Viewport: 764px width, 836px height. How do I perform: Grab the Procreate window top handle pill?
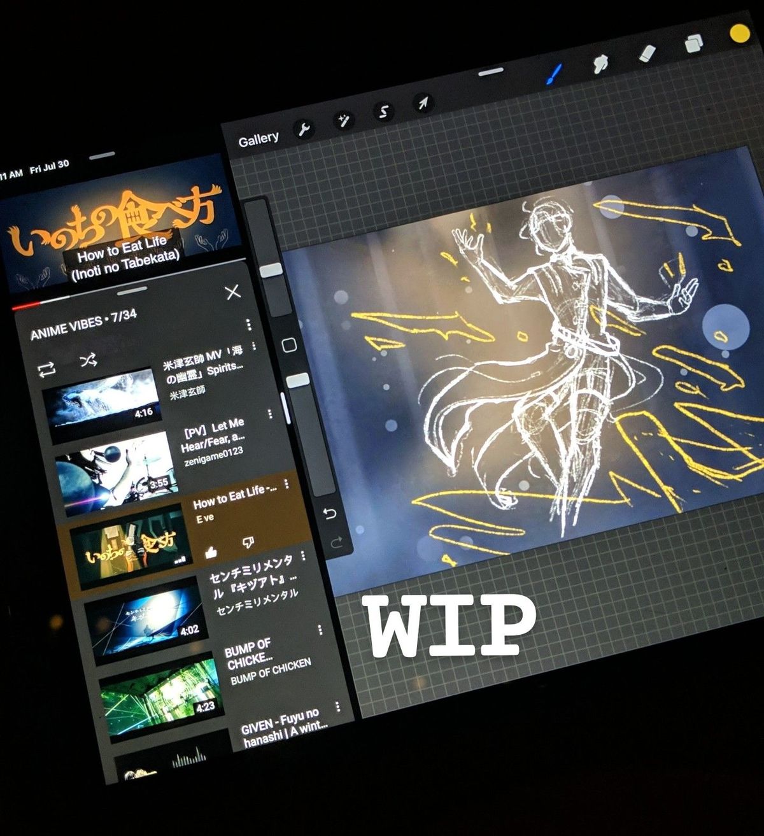tap(491, 72)
